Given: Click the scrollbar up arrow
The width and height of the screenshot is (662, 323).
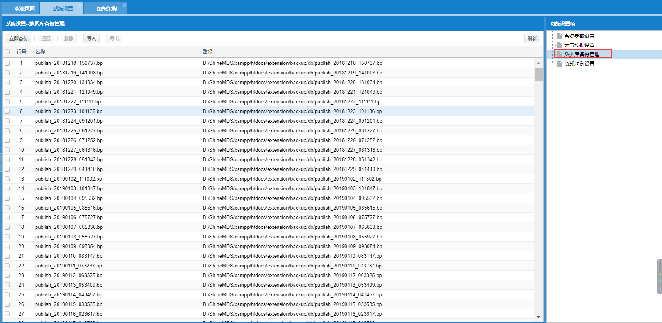Looking at the screenshot, I should tap(538, 63).
